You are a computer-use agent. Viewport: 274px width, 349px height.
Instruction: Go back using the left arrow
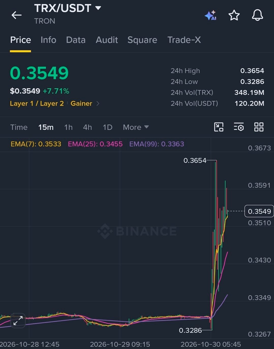click(x=17, y=15)
